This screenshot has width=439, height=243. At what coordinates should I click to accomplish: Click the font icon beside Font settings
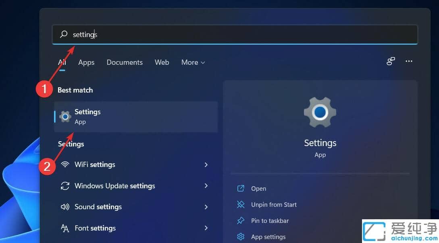[x=64, y=228]
